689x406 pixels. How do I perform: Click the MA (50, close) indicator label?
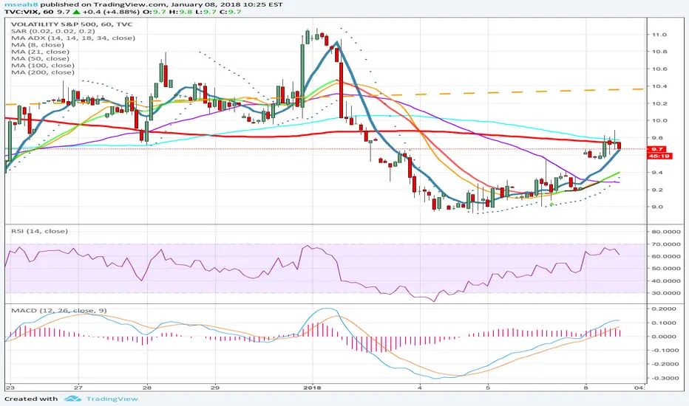point(40,58)
